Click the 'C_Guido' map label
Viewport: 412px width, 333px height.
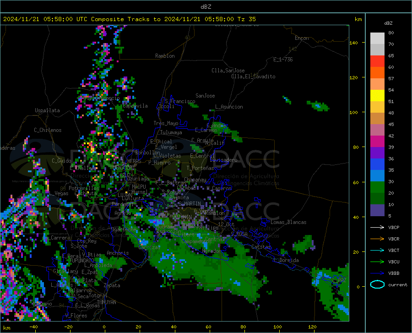tap(61, 161)
